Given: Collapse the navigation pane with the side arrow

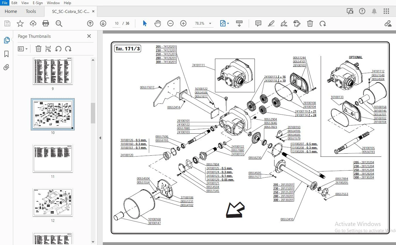Looking at the screenshot, I should tap(100, 138).
